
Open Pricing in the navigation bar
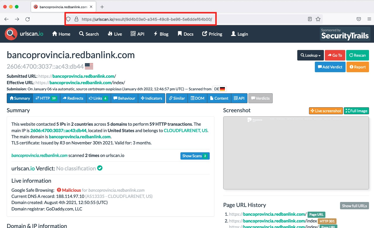click(212, 34)
